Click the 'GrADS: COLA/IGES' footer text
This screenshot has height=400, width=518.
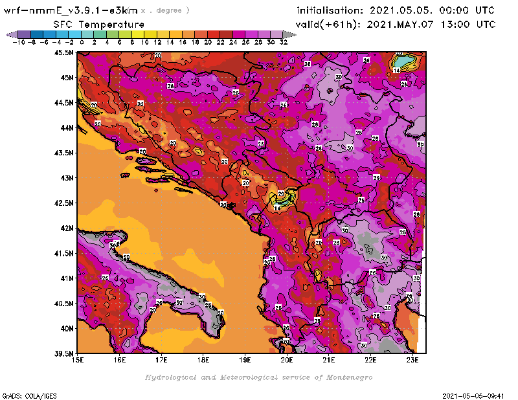(x=29, y=396)
